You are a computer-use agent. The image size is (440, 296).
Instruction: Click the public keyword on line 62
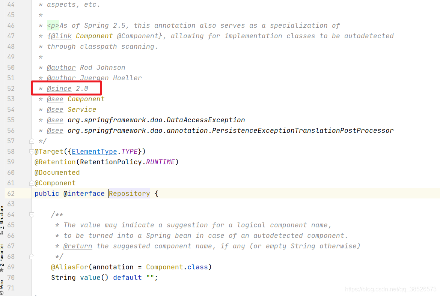[47, 194]
